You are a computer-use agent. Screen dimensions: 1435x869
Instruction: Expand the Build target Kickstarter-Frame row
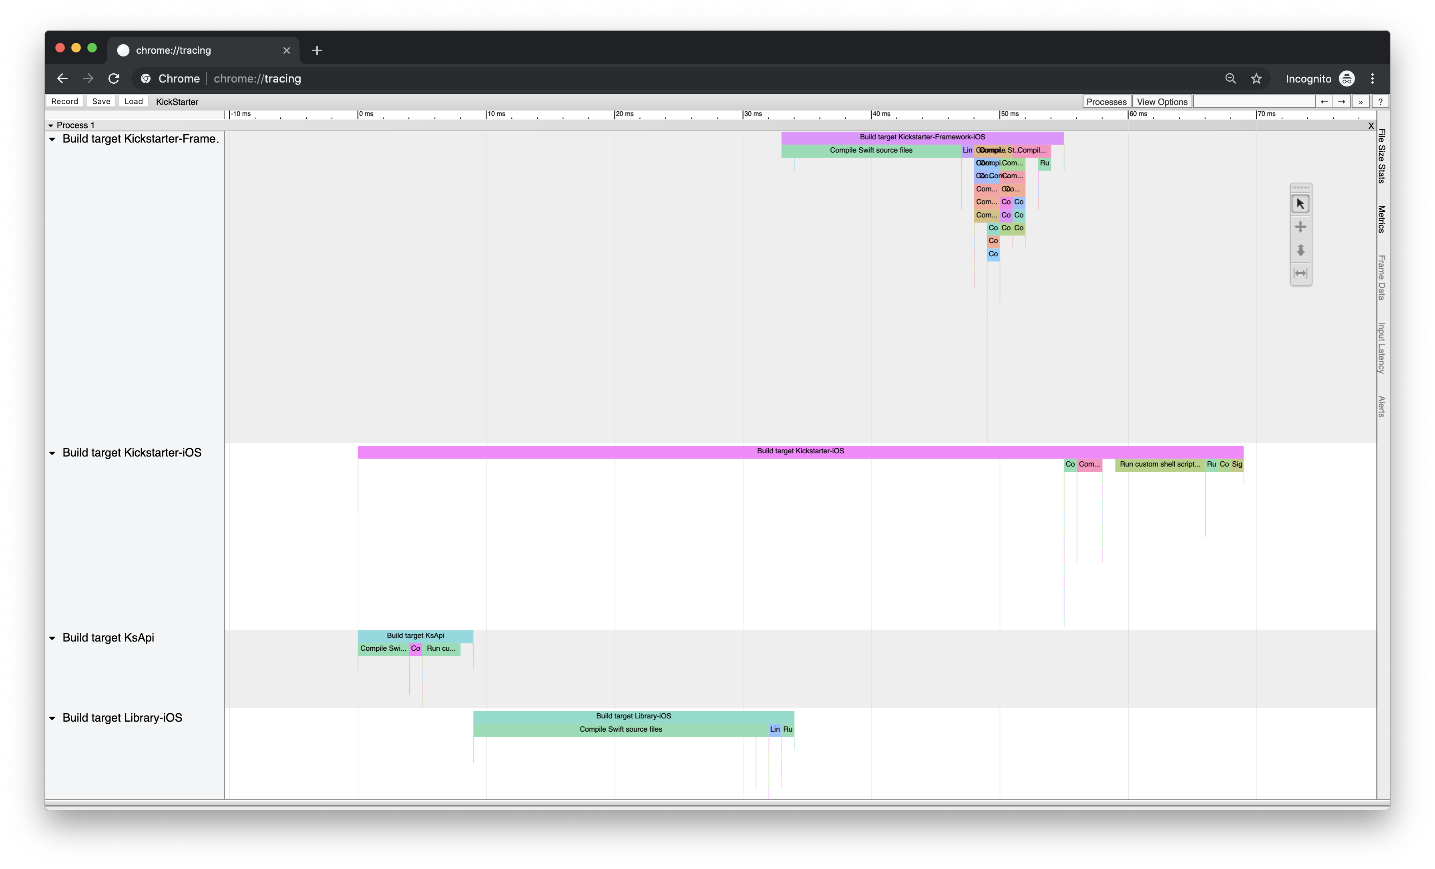(x=52, y=138)
